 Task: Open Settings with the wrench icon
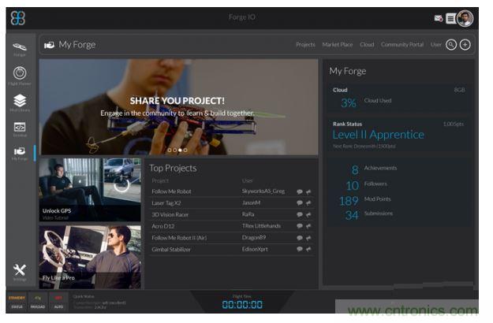[20, 272]
